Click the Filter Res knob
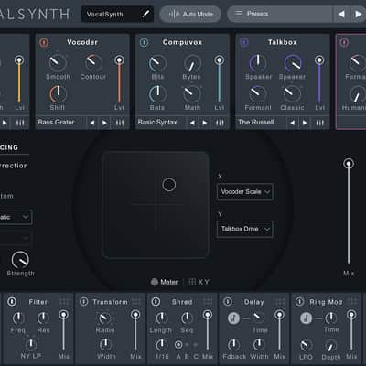 (x=43, y=318)
